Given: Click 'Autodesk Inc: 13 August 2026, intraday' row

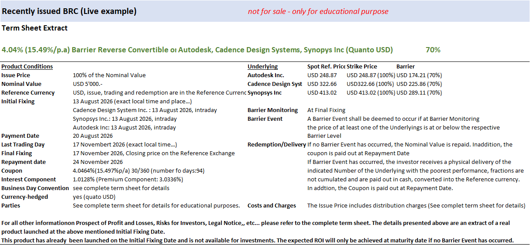Looking at the screenshot, I should click(124, 128).
